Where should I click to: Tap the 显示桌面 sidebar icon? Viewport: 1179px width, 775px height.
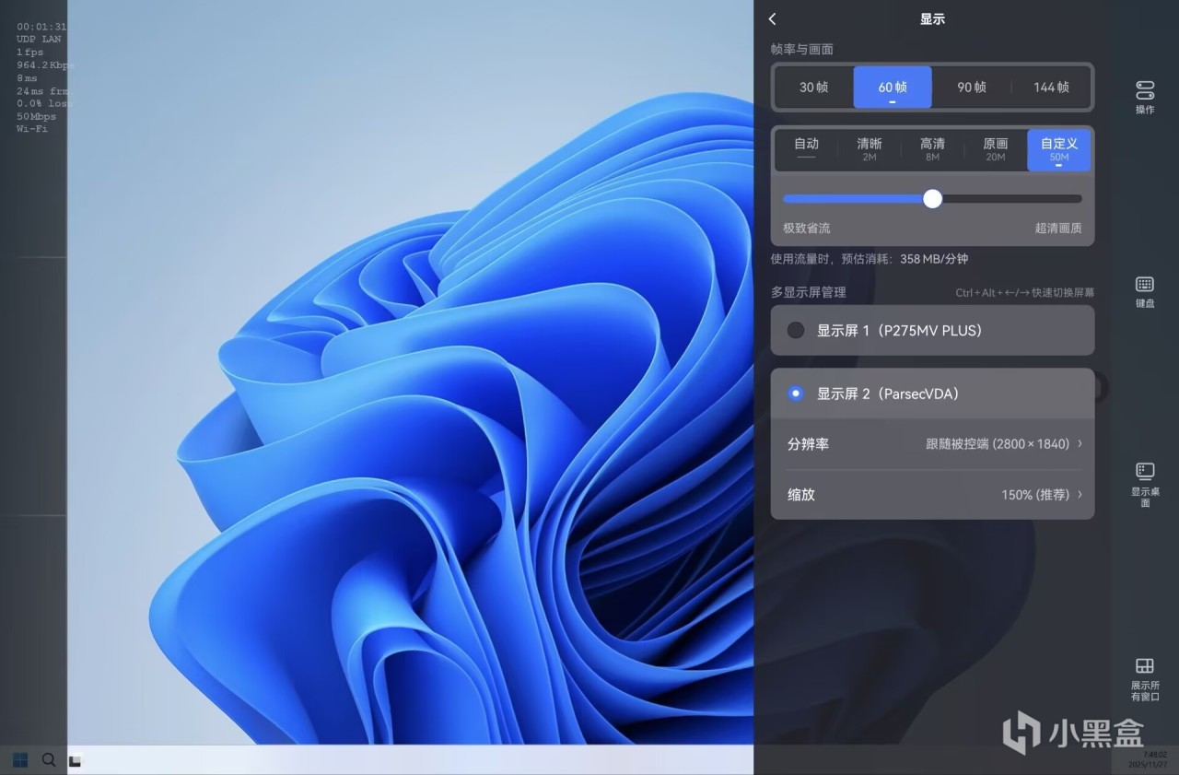tap(1145, 485)
